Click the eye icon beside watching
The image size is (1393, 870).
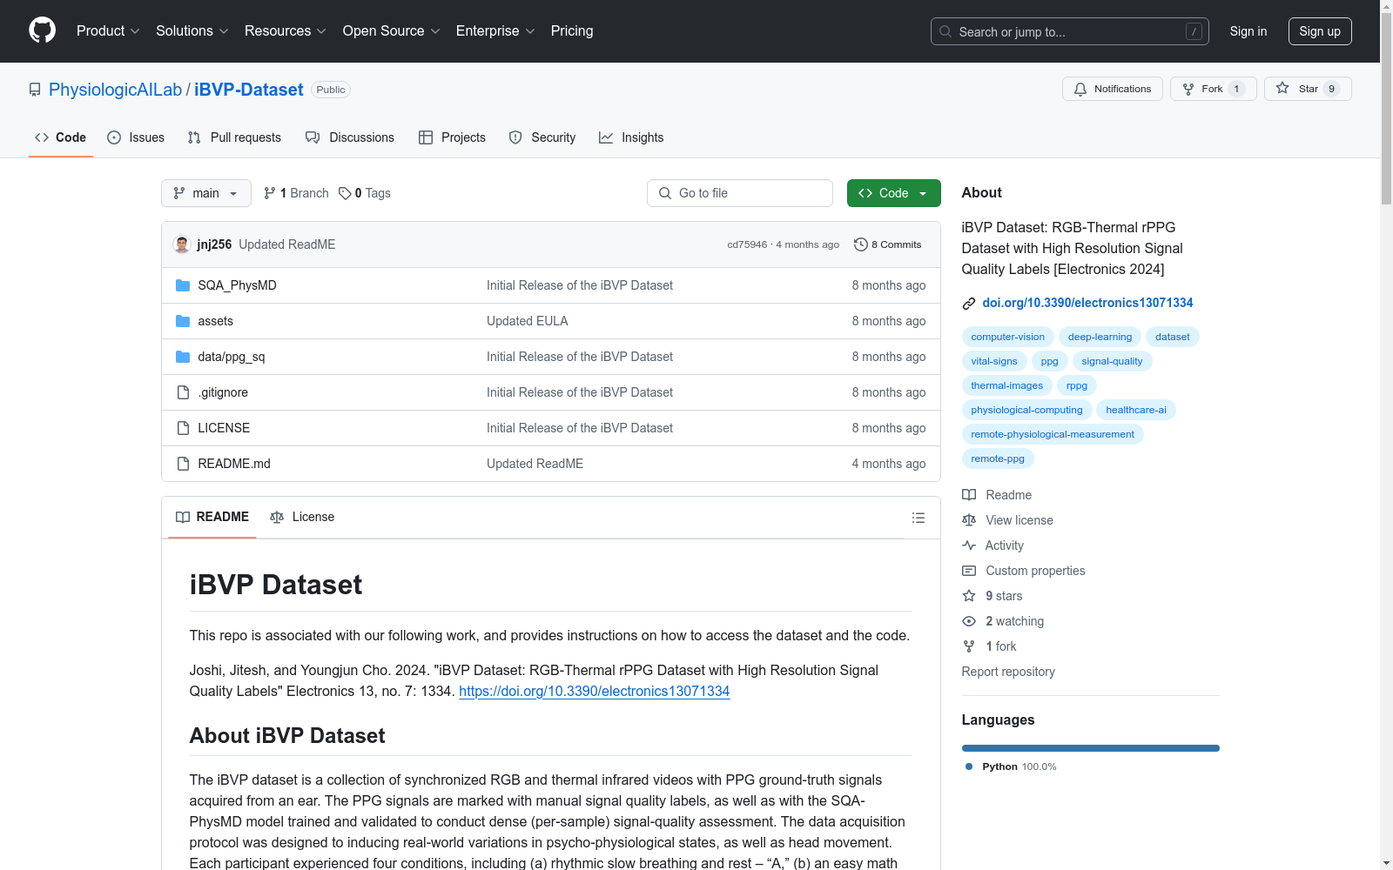[969, 621]
